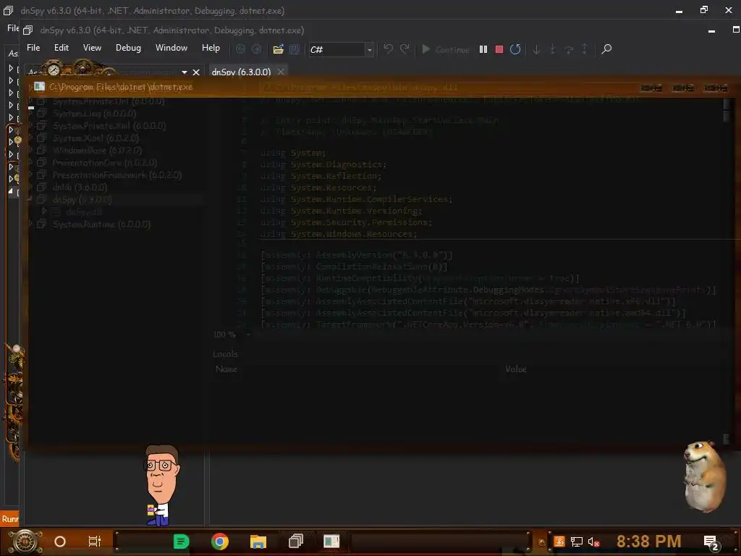Select System.Xaml (6.0.2.0) assembly
Screen dimensions: 741x556
(96, 138)
